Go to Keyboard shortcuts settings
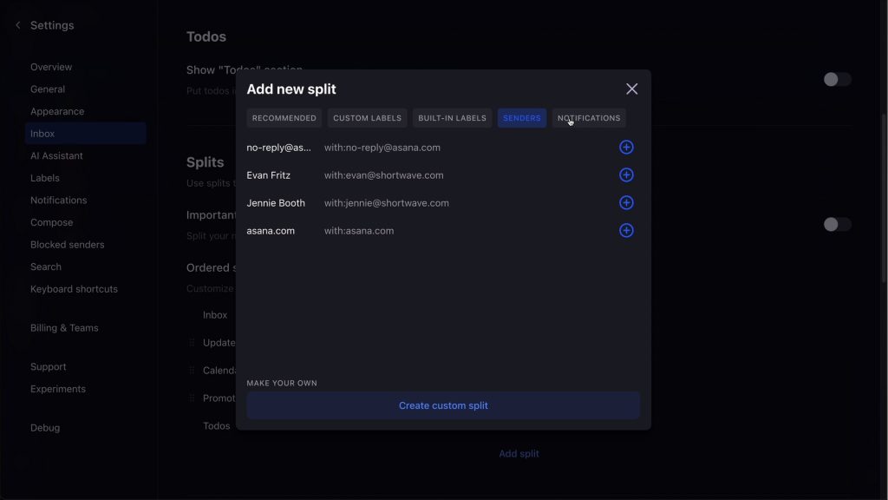The width and height of the screenshot is (888, 500). (x=74, y=289)
